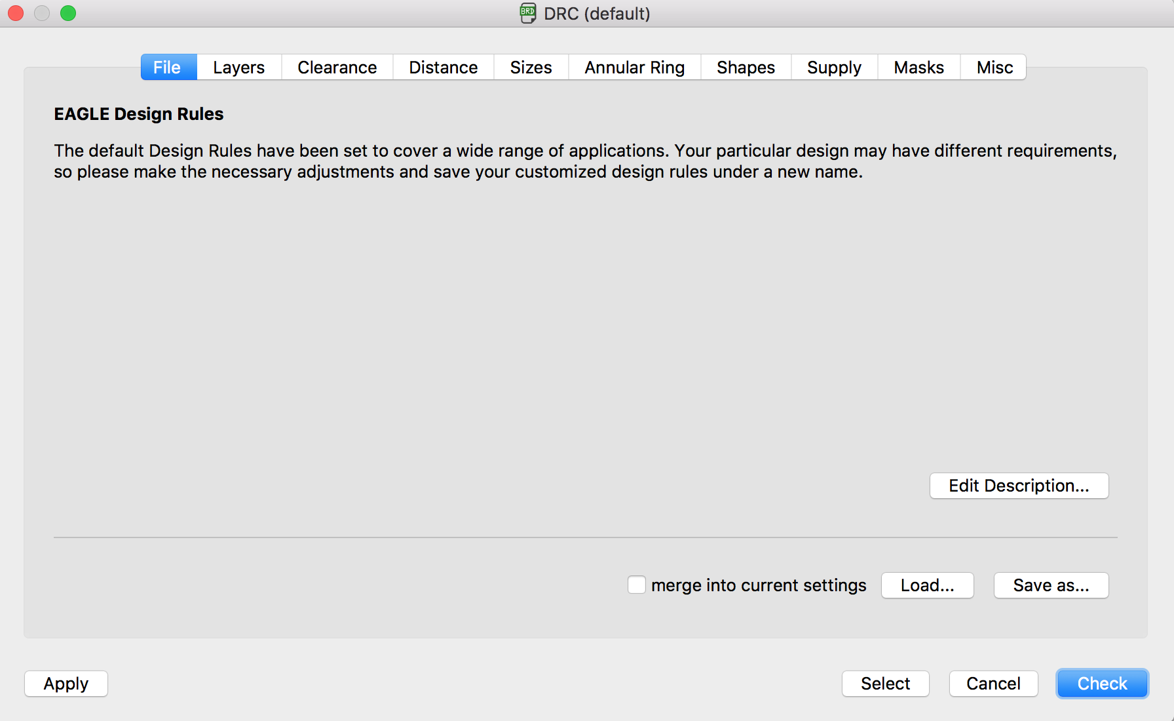This screenshot has height=721, width=1174.
Task: Go to the Masks tab
Action: 919,68
